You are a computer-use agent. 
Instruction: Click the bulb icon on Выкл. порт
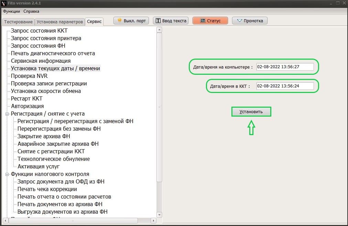tap(119, 21)
